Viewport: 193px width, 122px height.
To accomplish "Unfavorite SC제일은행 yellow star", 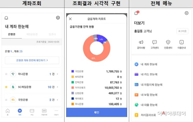I will (x=6, y=87).
